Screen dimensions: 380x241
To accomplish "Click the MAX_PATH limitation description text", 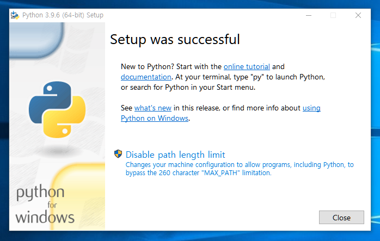I will click(x=240, y=169).
